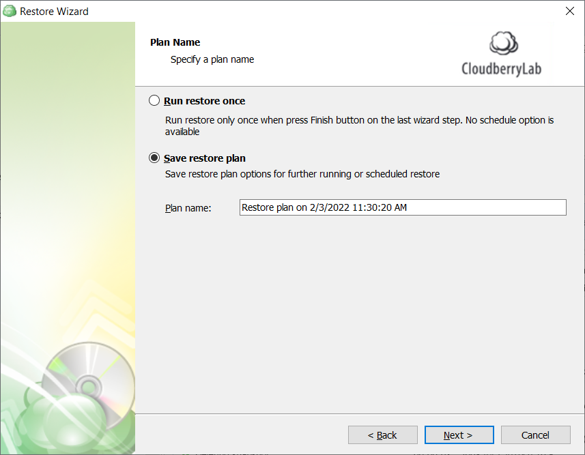Click the 'Run restore once' label text
This screenshot has width=585, height=455.
tap(205, 101)
